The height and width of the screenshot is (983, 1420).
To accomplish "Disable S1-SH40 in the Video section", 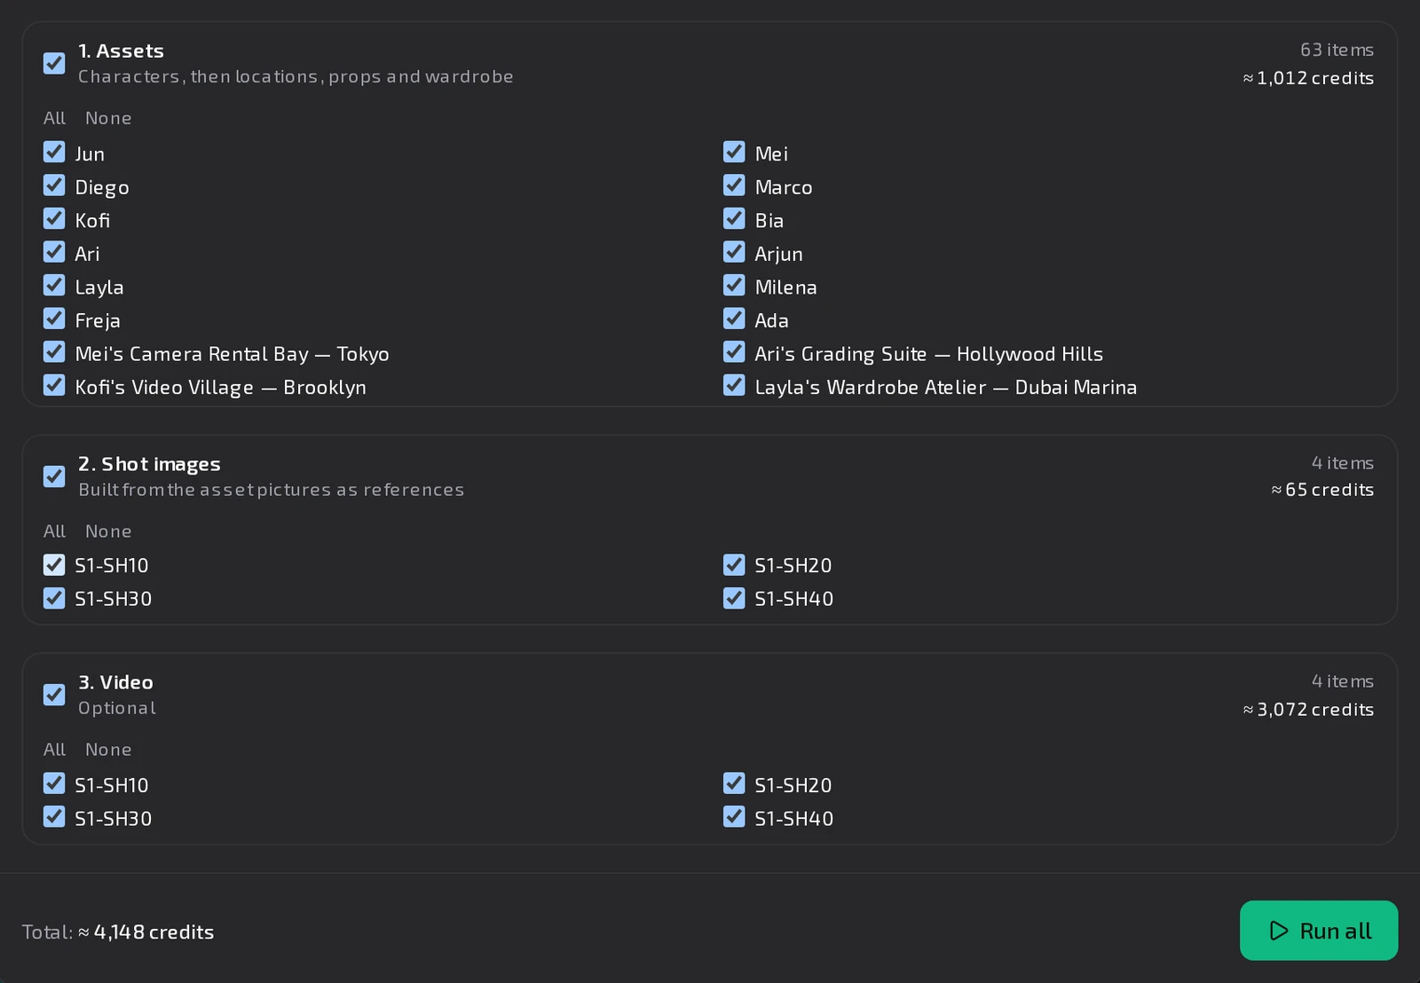I will tap(734, 817).
